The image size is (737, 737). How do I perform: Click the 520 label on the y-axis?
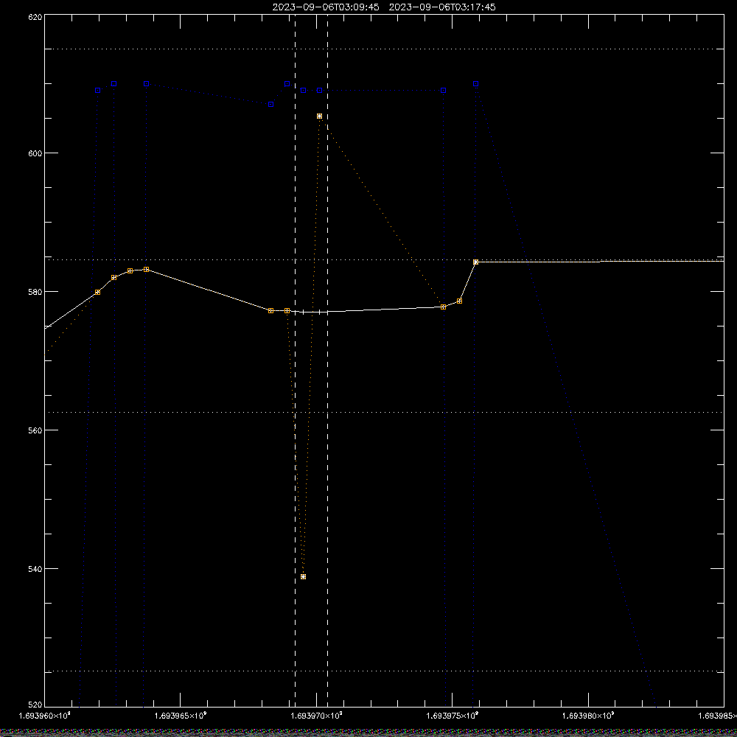(x=35, y=705)
